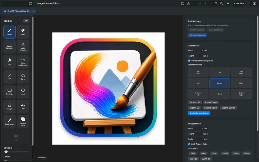Image resolution: width=259 pixels, height=162 pixels.
Task: Choose the Oval shape tool
Action: tap(23, 92)
